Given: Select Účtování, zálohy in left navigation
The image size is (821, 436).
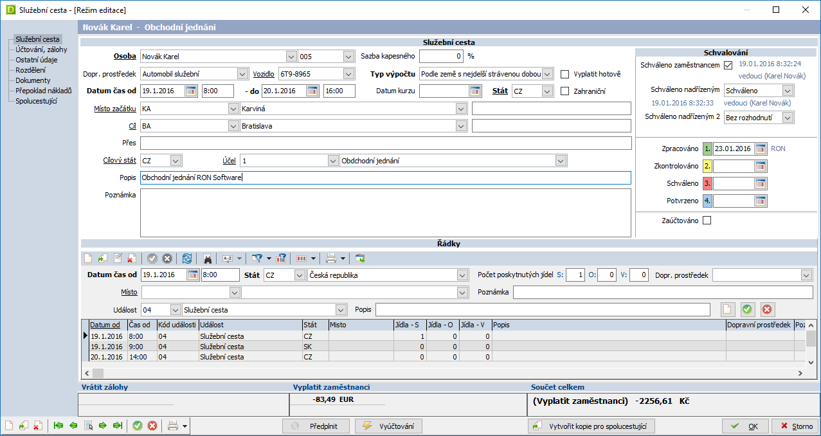Looking at the screenshot, I should 42,50.
